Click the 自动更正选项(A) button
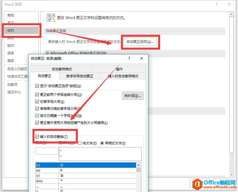The height and width of the screenshot is (192, 238). point(141,42)
